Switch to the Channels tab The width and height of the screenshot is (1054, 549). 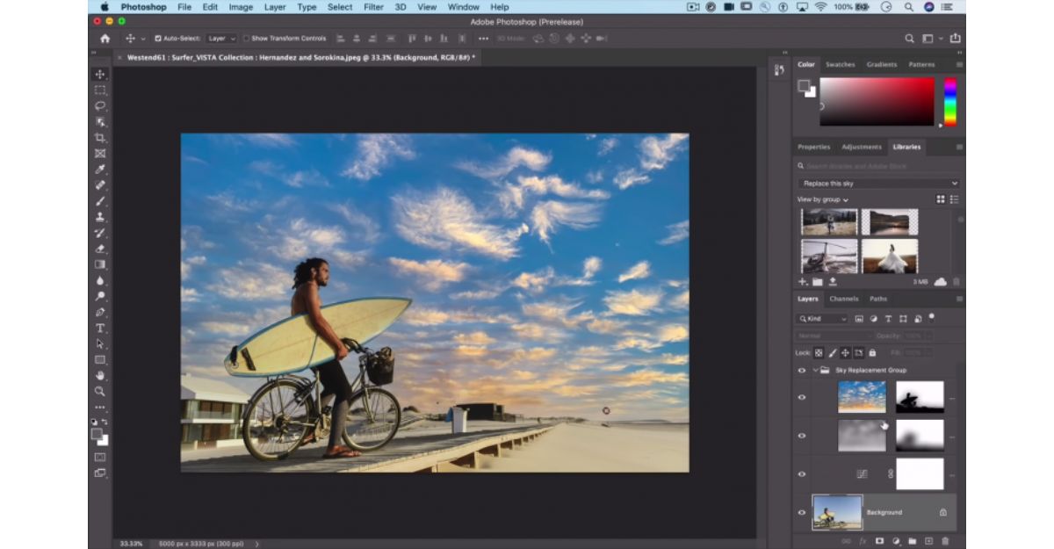pyautogui.click(x=844, y=299)
